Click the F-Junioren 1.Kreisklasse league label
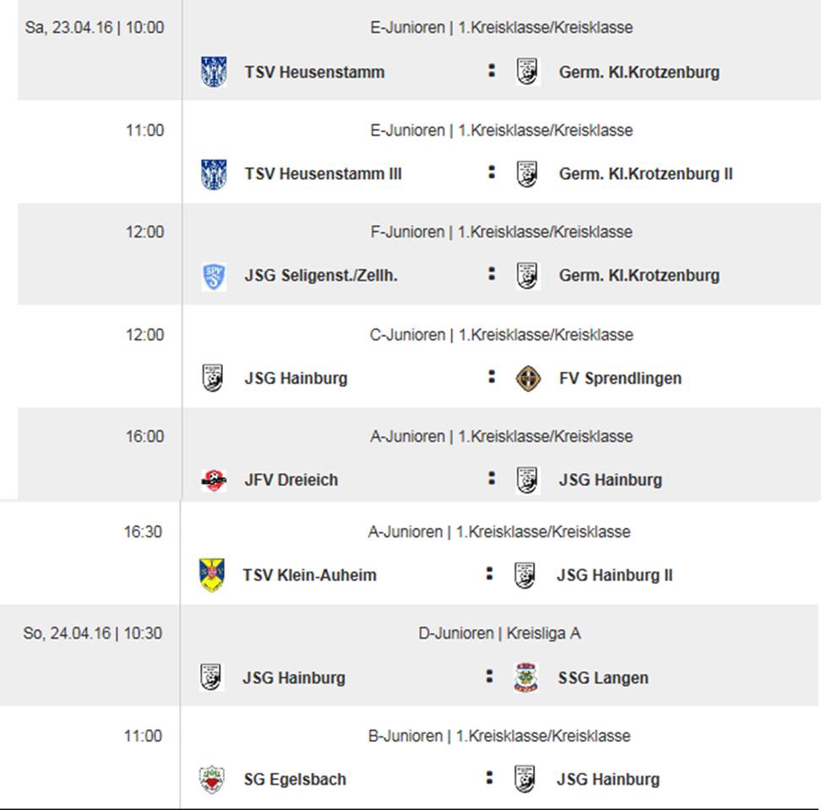The image size is (821, 810). (x=501, y=231)
